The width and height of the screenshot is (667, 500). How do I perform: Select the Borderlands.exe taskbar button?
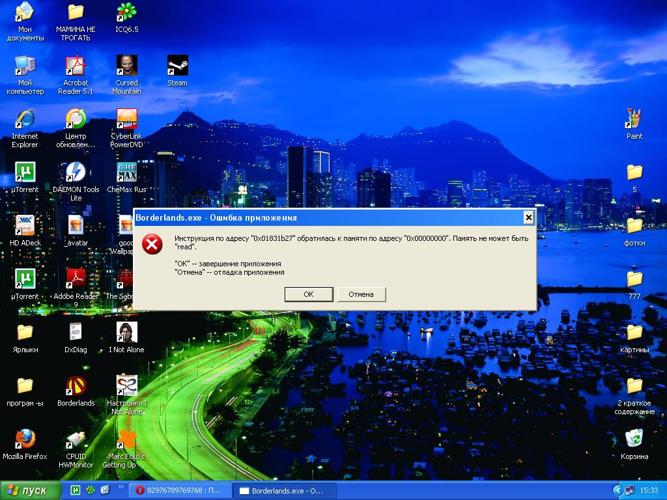(285, 491)
